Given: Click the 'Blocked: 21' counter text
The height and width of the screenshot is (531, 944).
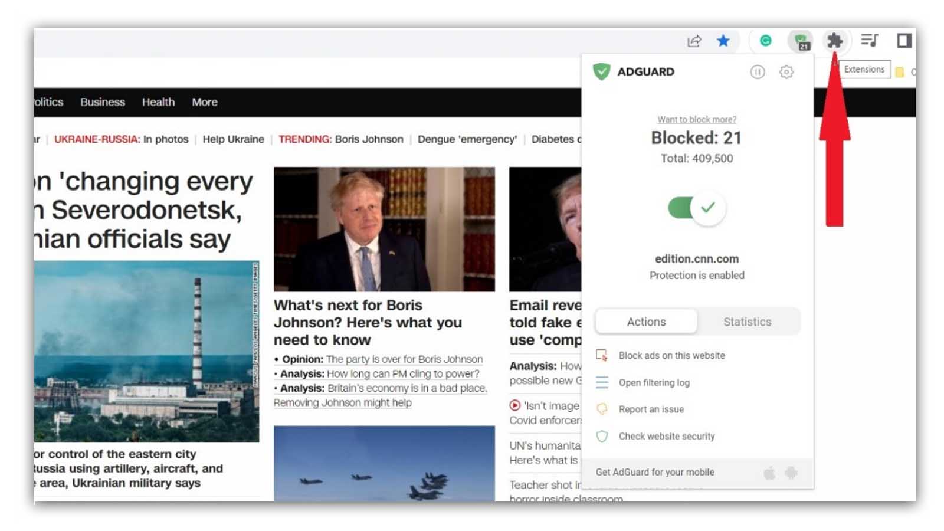Looking at the screenshot, I should tap(696, 137).
